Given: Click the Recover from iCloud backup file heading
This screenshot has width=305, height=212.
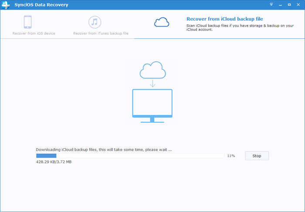Looking at the screenshot, I should pyautogui.click(x=225, y=19).
